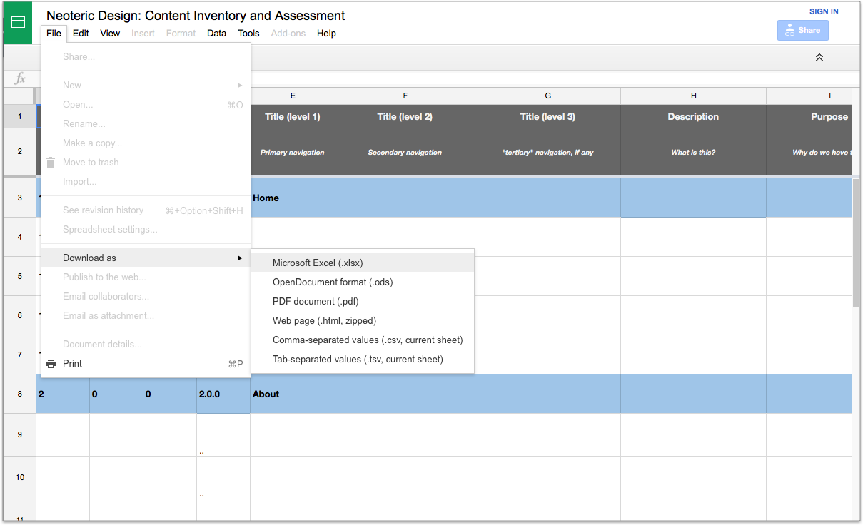Open the greyed Format menu
The width and height of the screenshot is (863, 525).
181,34
